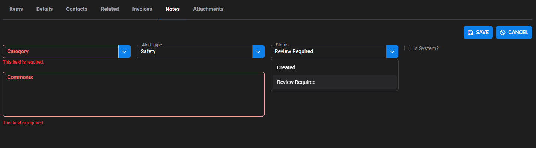
Task: View the Invoices tab
Action: 142,9
